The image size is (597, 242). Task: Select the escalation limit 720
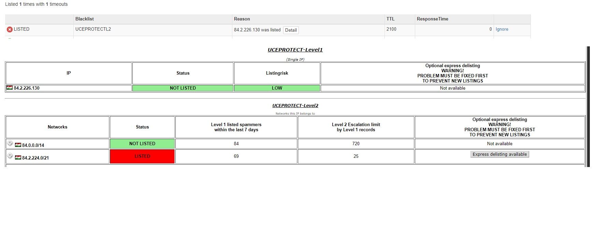(356, 143)
